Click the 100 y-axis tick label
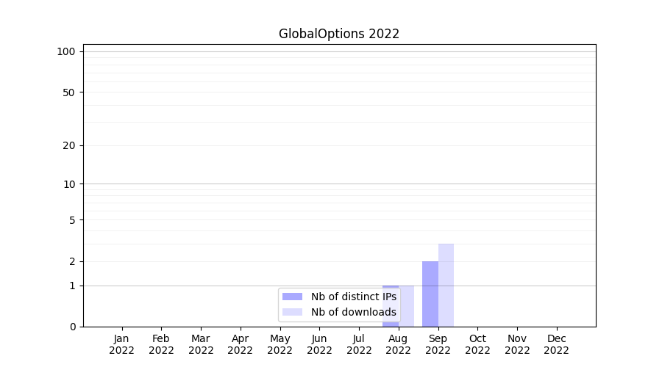Screen dimensions: 662x367 tap(66, 51)
